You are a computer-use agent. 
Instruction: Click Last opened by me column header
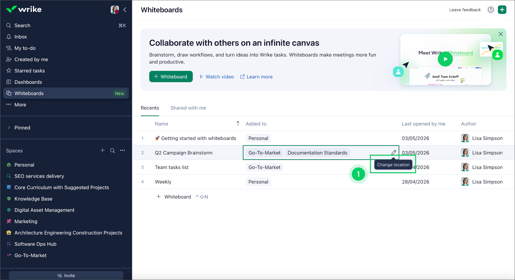coord(423,124)
